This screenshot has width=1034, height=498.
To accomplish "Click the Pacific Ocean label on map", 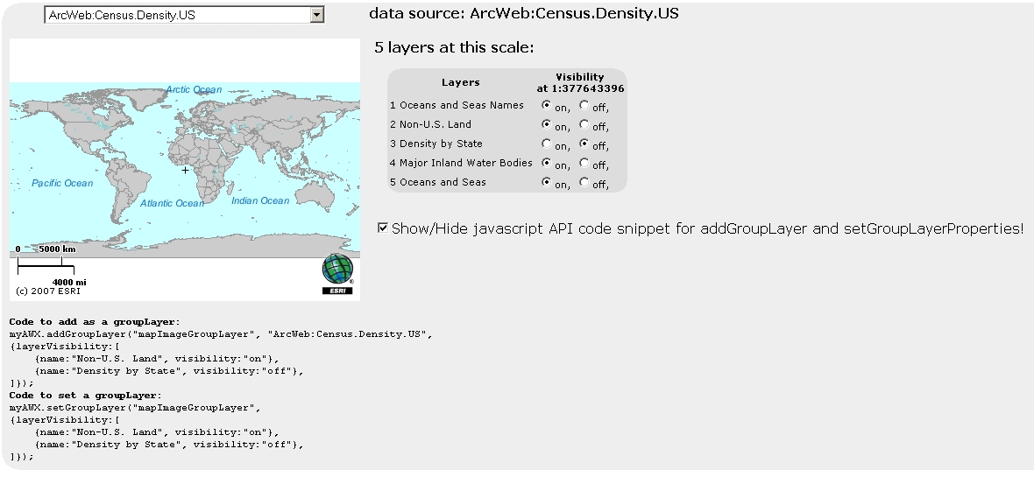I will coord(62,183).
